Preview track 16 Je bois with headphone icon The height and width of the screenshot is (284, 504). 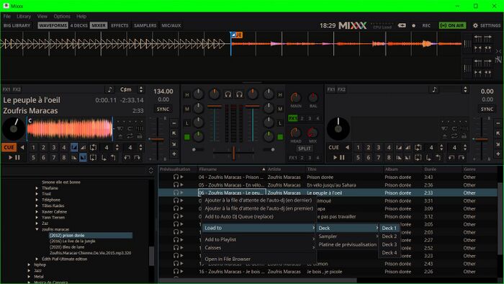click(176, 272)
